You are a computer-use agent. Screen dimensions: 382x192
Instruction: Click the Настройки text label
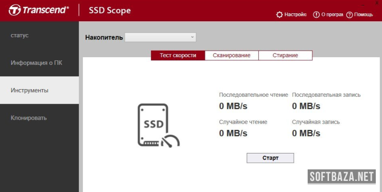point(296,15)
